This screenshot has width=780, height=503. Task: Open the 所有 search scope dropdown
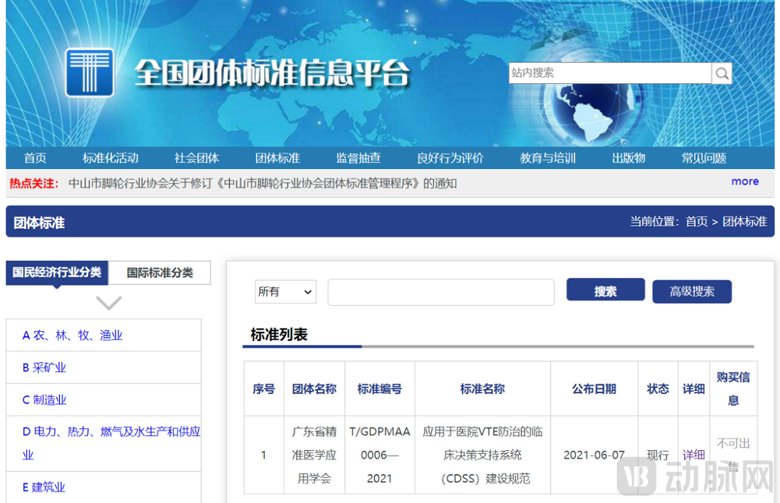[x=286, y=292]
